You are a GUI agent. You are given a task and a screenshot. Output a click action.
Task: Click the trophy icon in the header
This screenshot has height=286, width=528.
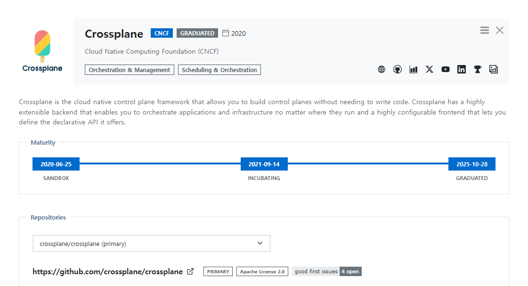click(x=478, y=69)
